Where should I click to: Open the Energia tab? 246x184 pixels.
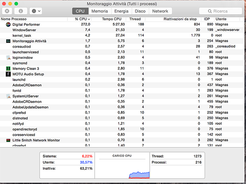[122, 11]
